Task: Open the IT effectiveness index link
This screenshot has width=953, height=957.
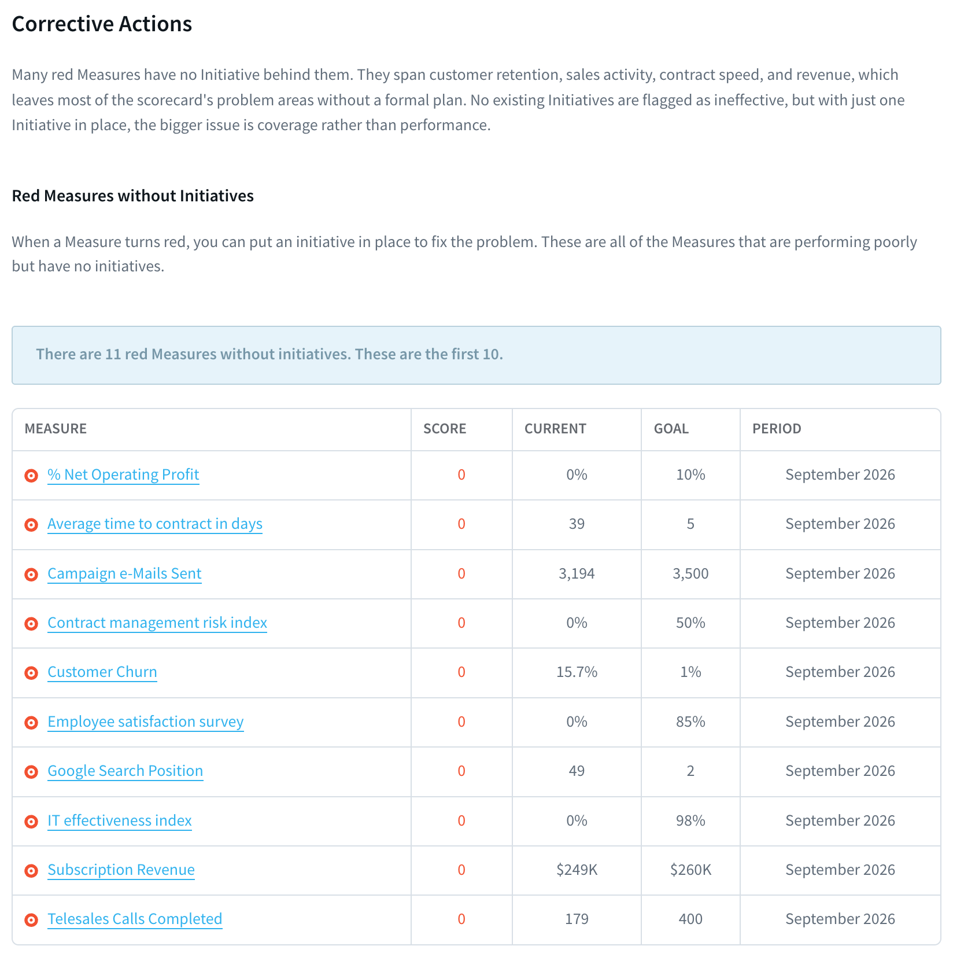Action: tap(120, 820)
